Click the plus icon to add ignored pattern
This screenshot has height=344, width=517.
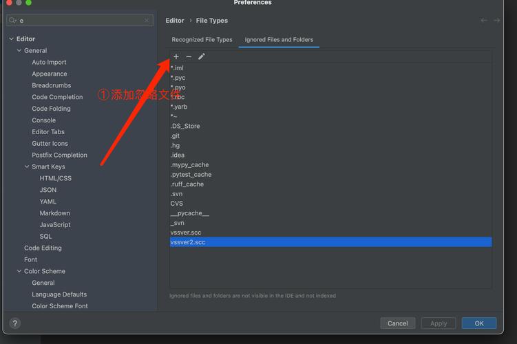click(176, 57)
